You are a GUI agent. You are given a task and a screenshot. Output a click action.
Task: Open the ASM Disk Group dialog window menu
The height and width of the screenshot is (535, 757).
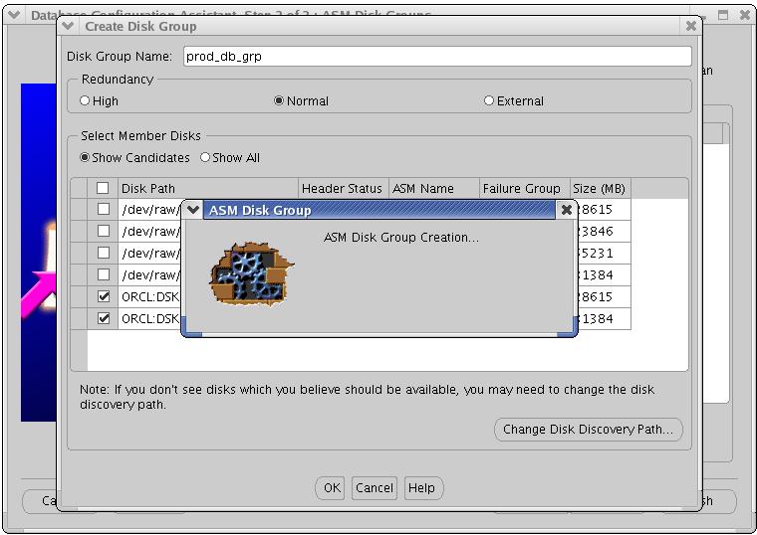[193, 210]
